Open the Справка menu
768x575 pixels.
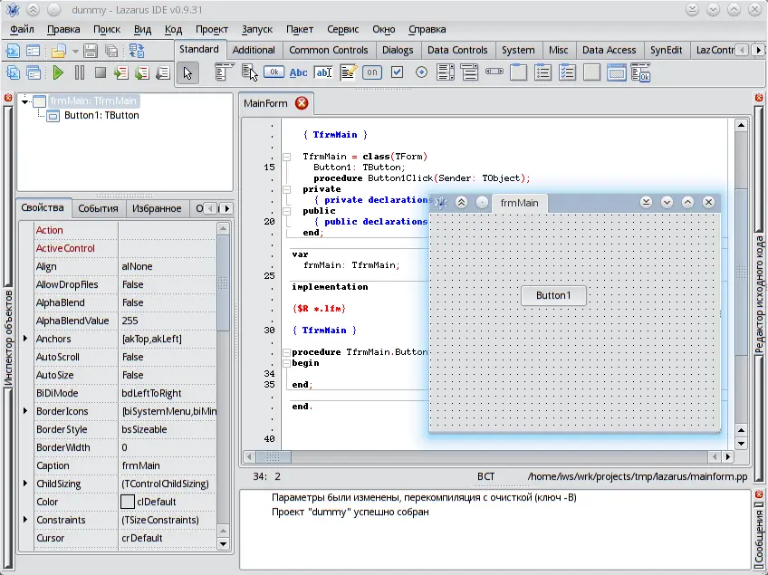[427, 29]
